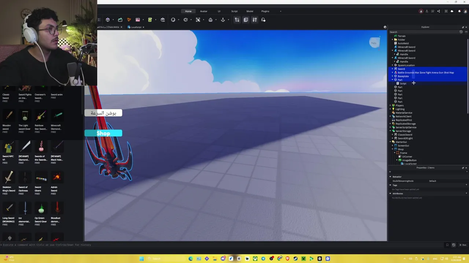The width and height of the screenshot is (469, 263).
Task: Select the Script under Part
Action: (x=403, y=84)
